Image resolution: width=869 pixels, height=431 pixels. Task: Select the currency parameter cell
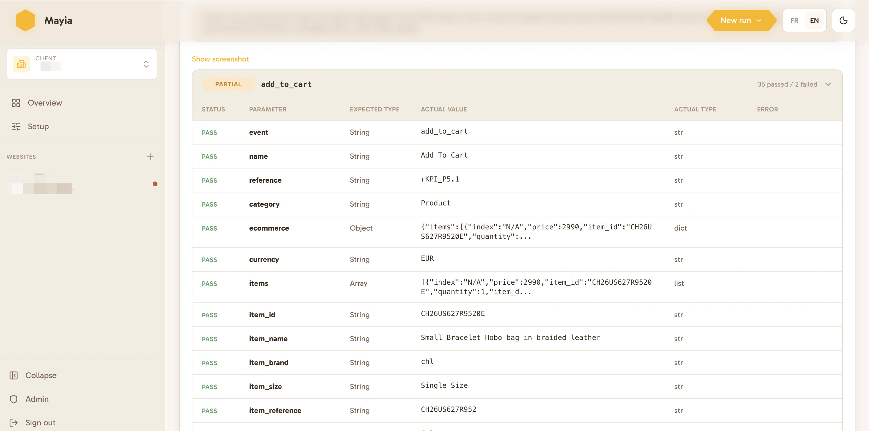[x=264, y=260]
